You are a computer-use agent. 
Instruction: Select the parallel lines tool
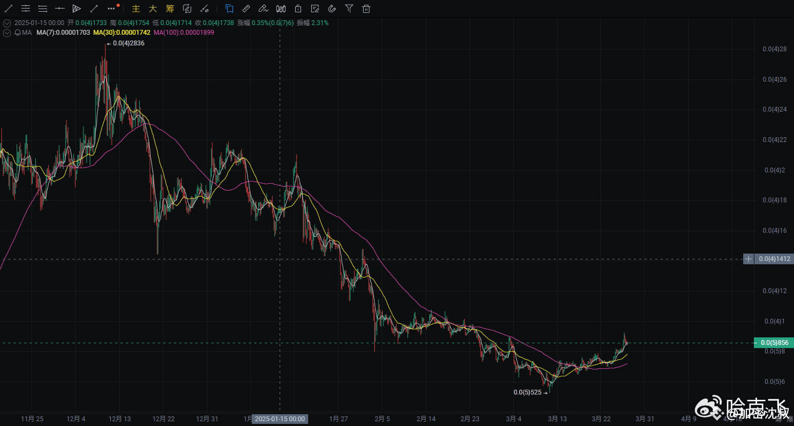coord(43,9)
